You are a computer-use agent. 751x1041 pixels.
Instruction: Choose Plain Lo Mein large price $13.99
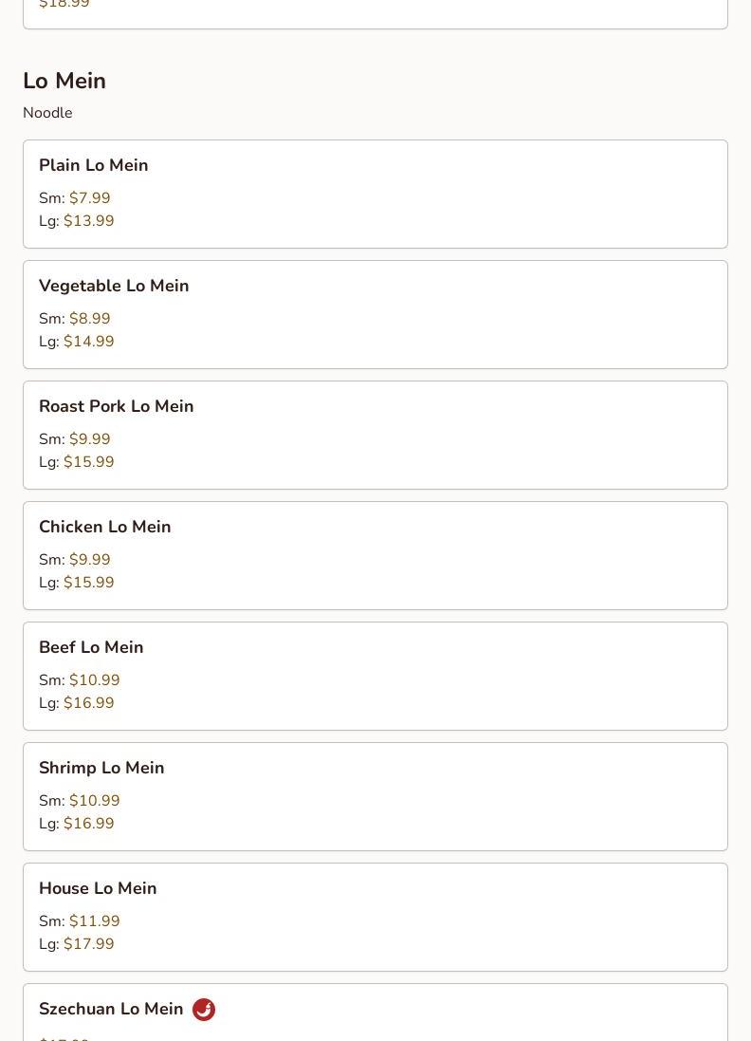coord(88,221)
